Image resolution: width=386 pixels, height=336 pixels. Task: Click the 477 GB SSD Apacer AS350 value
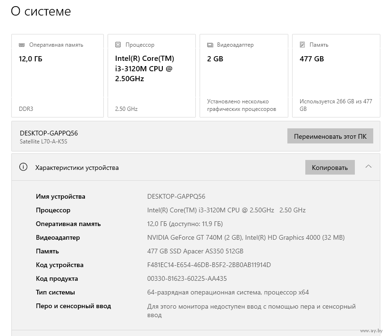point(195,251)
